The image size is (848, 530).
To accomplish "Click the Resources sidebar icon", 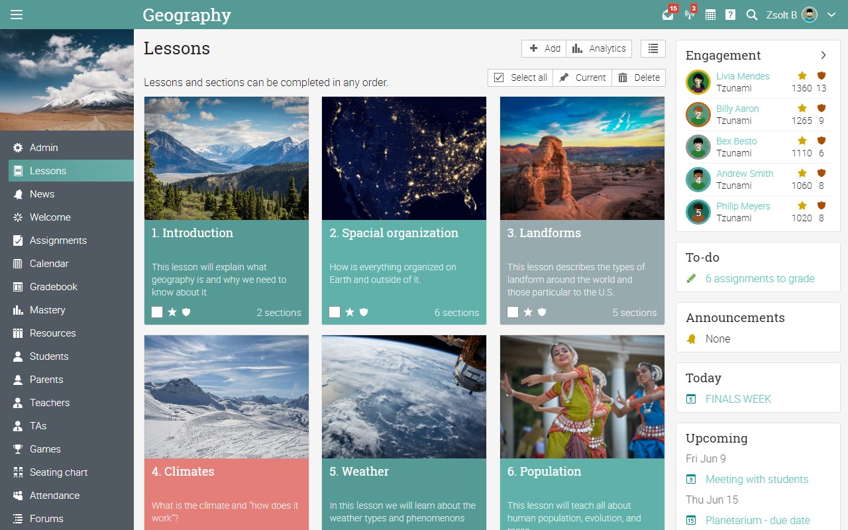I will [x=18, y=333].
